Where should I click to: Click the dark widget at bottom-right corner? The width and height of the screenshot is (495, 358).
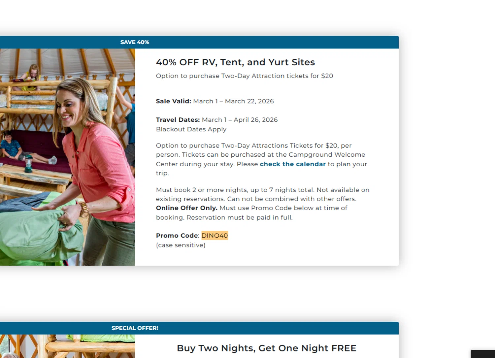[482, 354]
